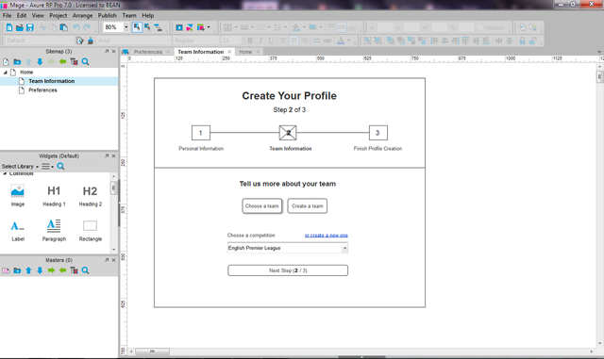The width and height of the screenshot is (604, 359).
Task: Delete master icon in Masters toolbar
Action: tap(74, 270)
